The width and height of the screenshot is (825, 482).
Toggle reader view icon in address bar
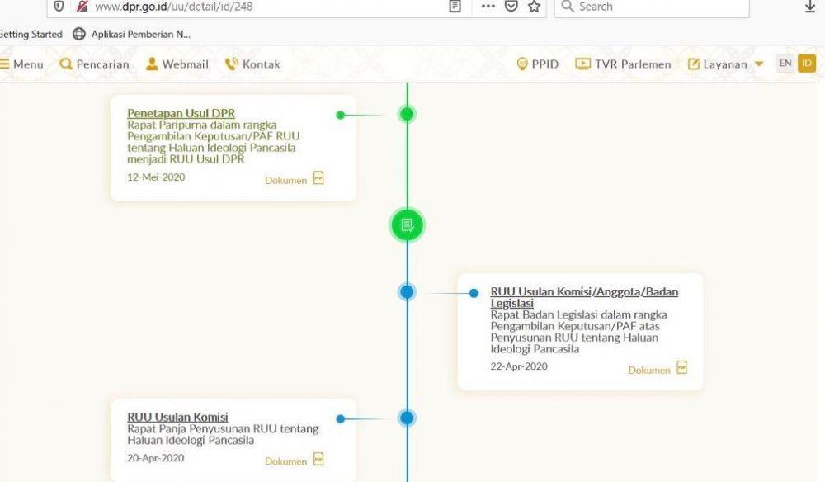click(455, 7)
